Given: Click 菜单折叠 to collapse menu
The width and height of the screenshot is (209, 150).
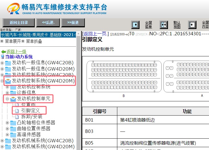Looking at the screenshot, I should coord(34,41).
